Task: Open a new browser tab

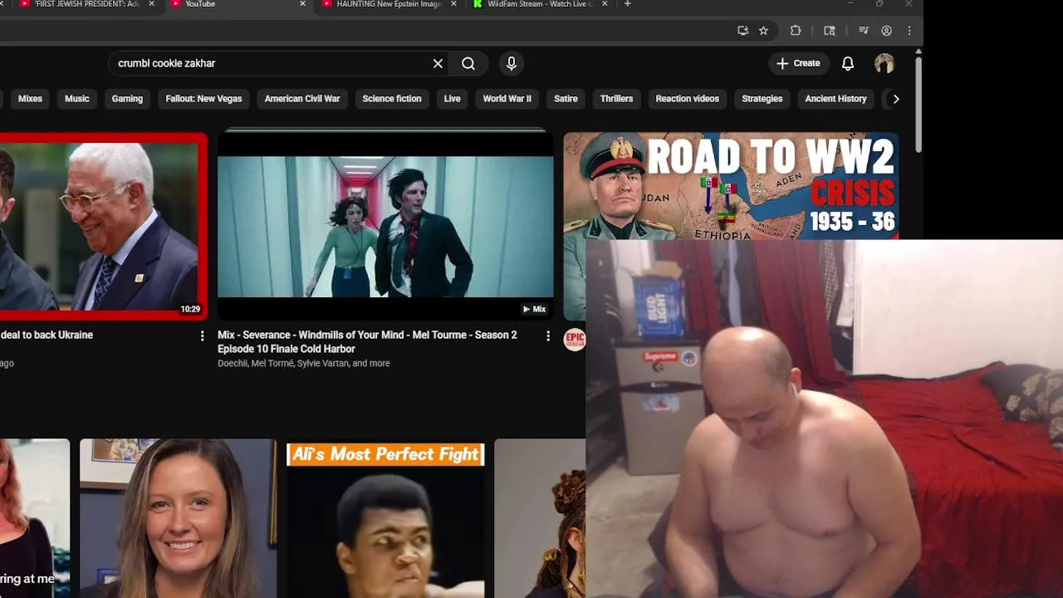Action: 627,4
